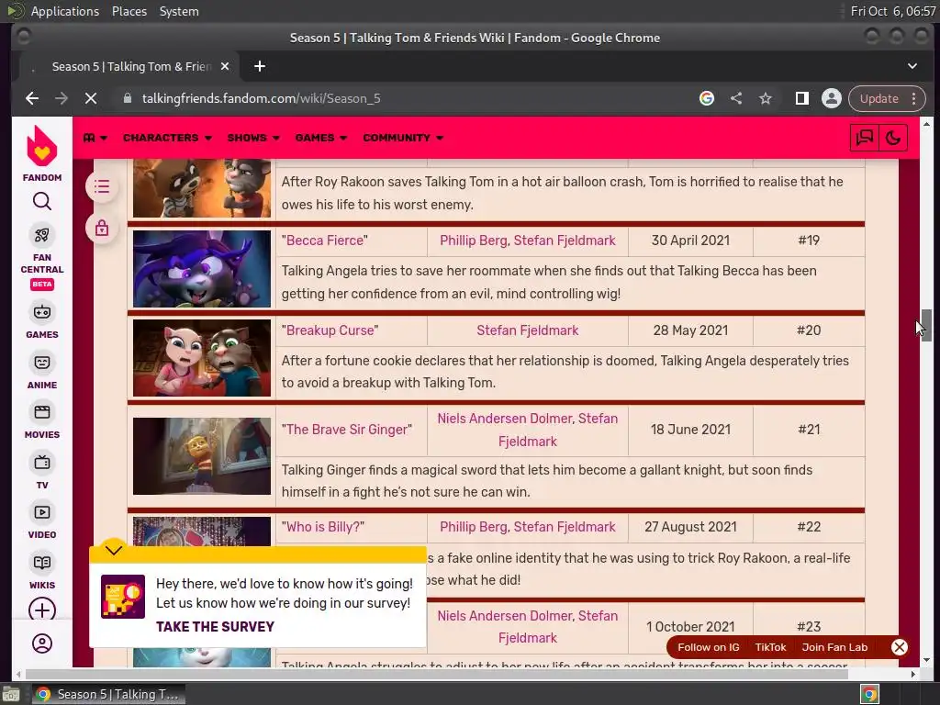
Task: Dismiss the social follow bar
Action: [900, 647]
